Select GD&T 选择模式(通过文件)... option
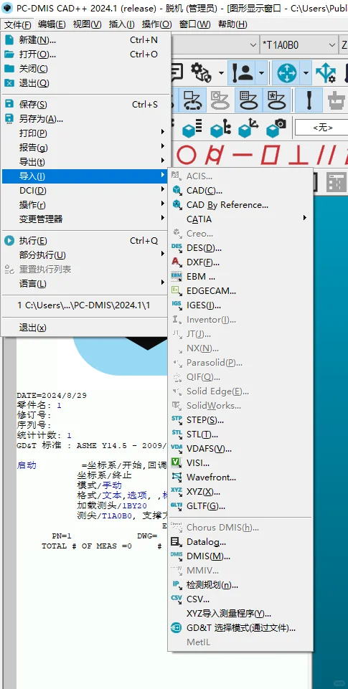 click(x=240, y=628)
